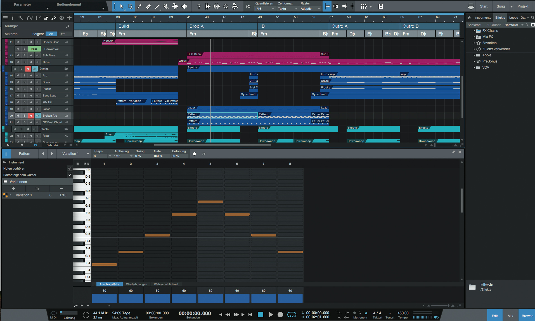The height and width of the screenshot is (321, 535).
Task: Open the Wiederholungen tab
Action: click(136, 284)
